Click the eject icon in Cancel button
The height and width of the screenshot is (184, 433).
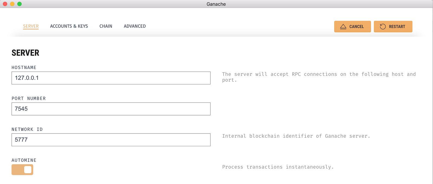click(x=343, y=26)
